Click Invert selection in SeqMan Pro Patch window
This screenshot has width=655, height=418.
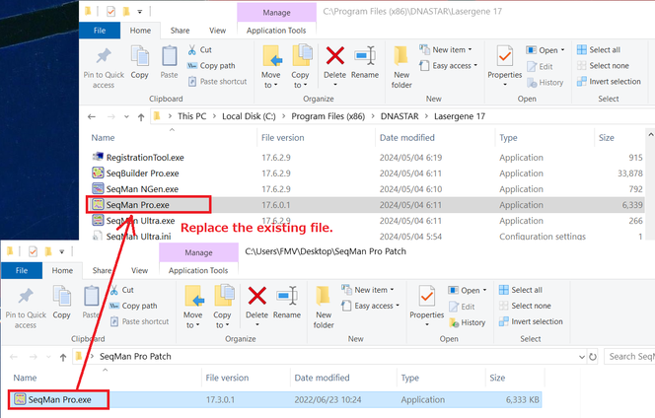click(531, 321)
